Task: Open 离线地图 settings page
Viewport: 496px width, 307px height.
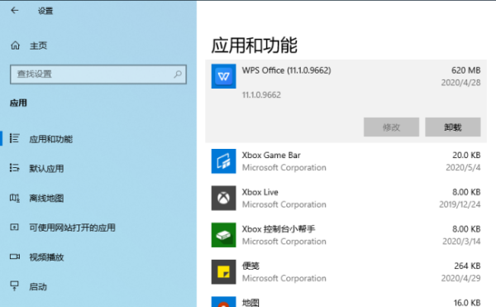Action: pyautogui.click(x=46, y=198)
